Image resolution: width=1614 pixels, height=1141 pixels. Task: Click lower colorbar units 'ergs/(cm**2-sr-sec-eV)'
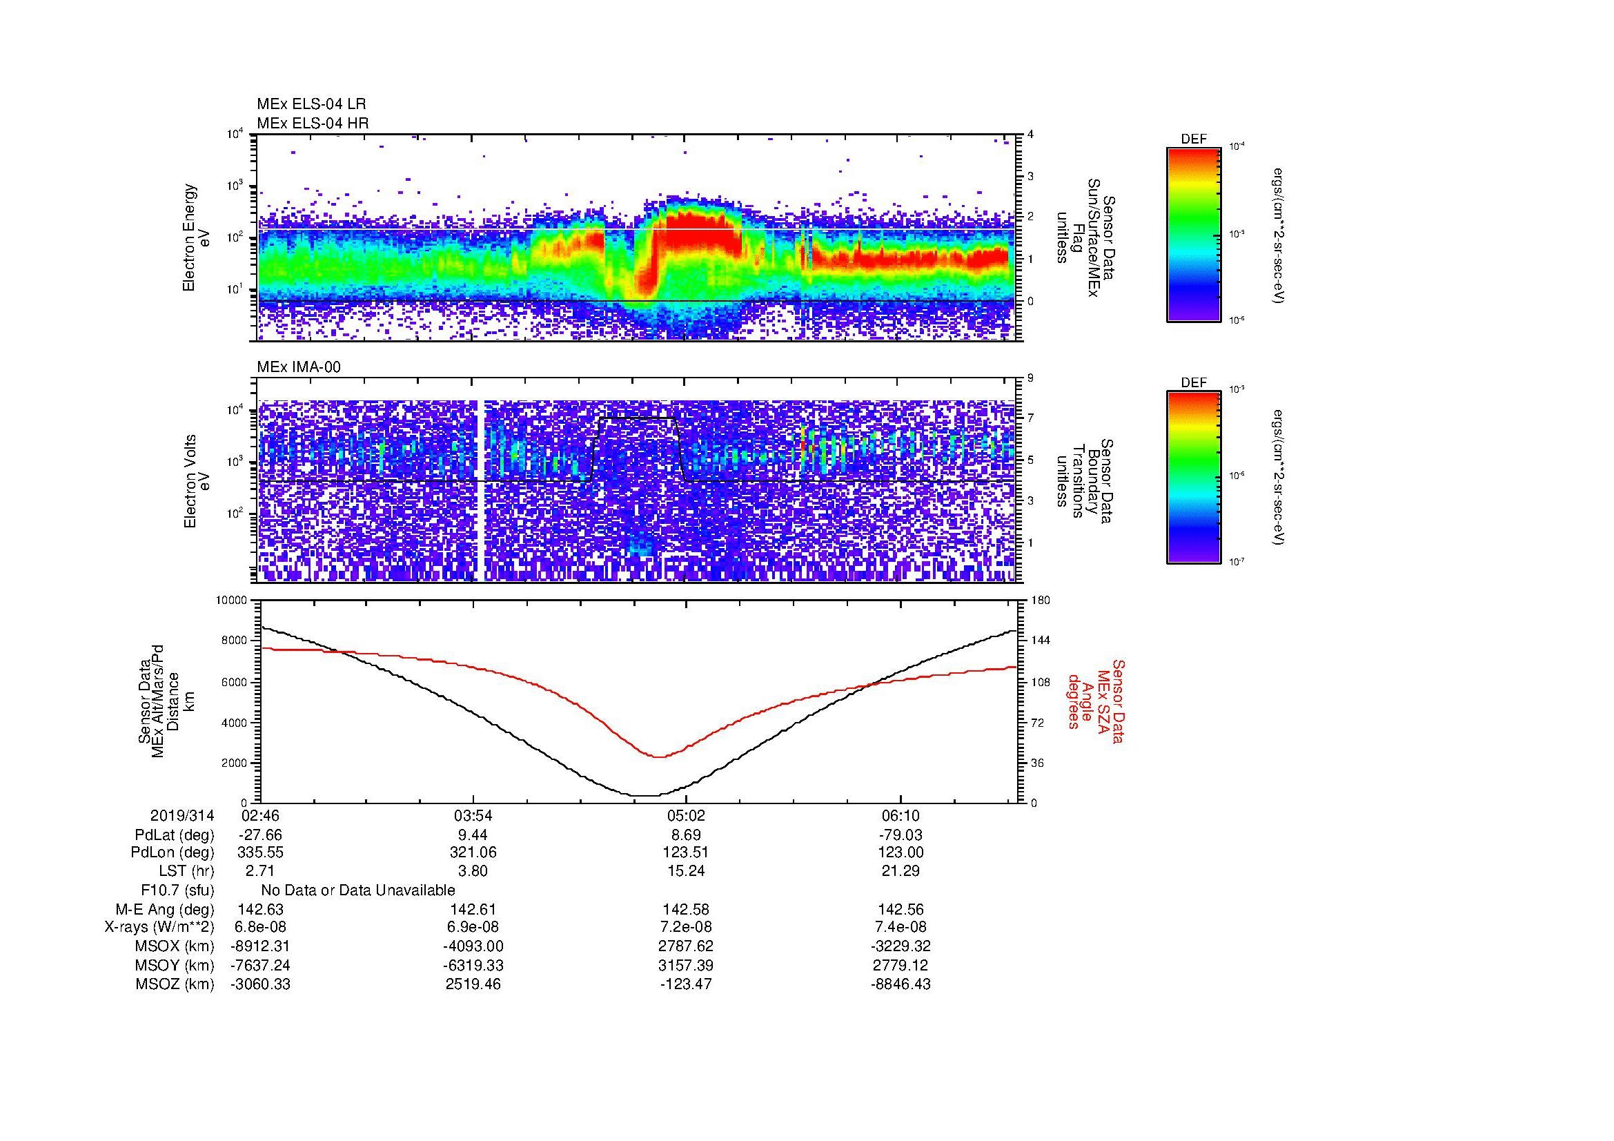pos(1279,478)
